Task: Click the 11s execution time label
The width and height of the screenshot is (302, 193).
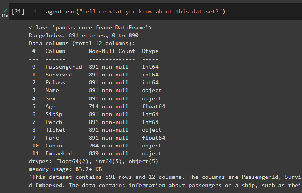Action: [5, 16]
